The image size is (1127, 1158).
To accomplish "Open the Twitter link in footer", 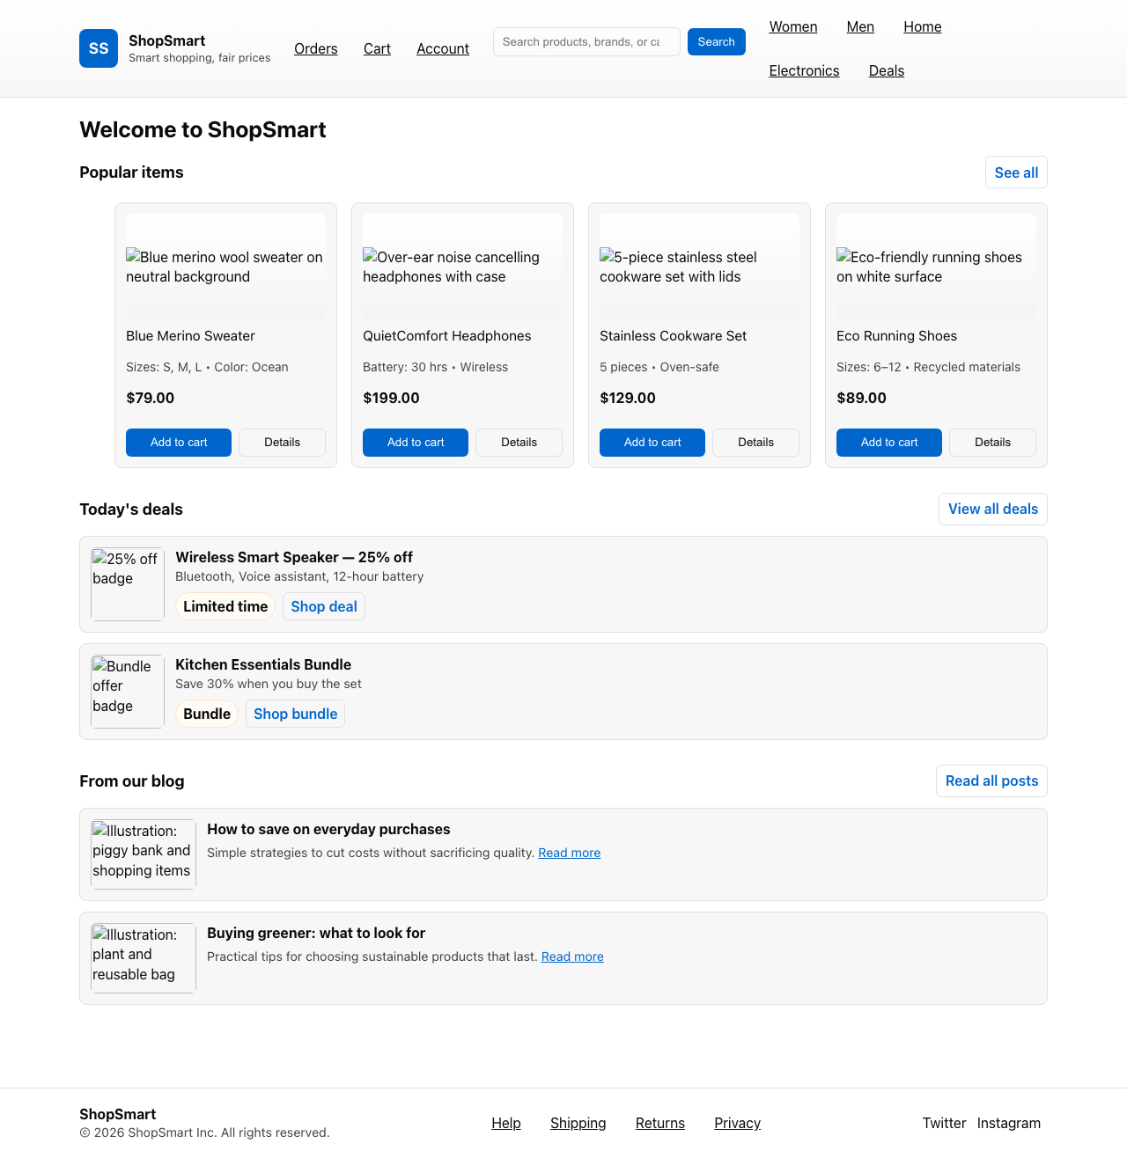I will (x=944, y=1123).
